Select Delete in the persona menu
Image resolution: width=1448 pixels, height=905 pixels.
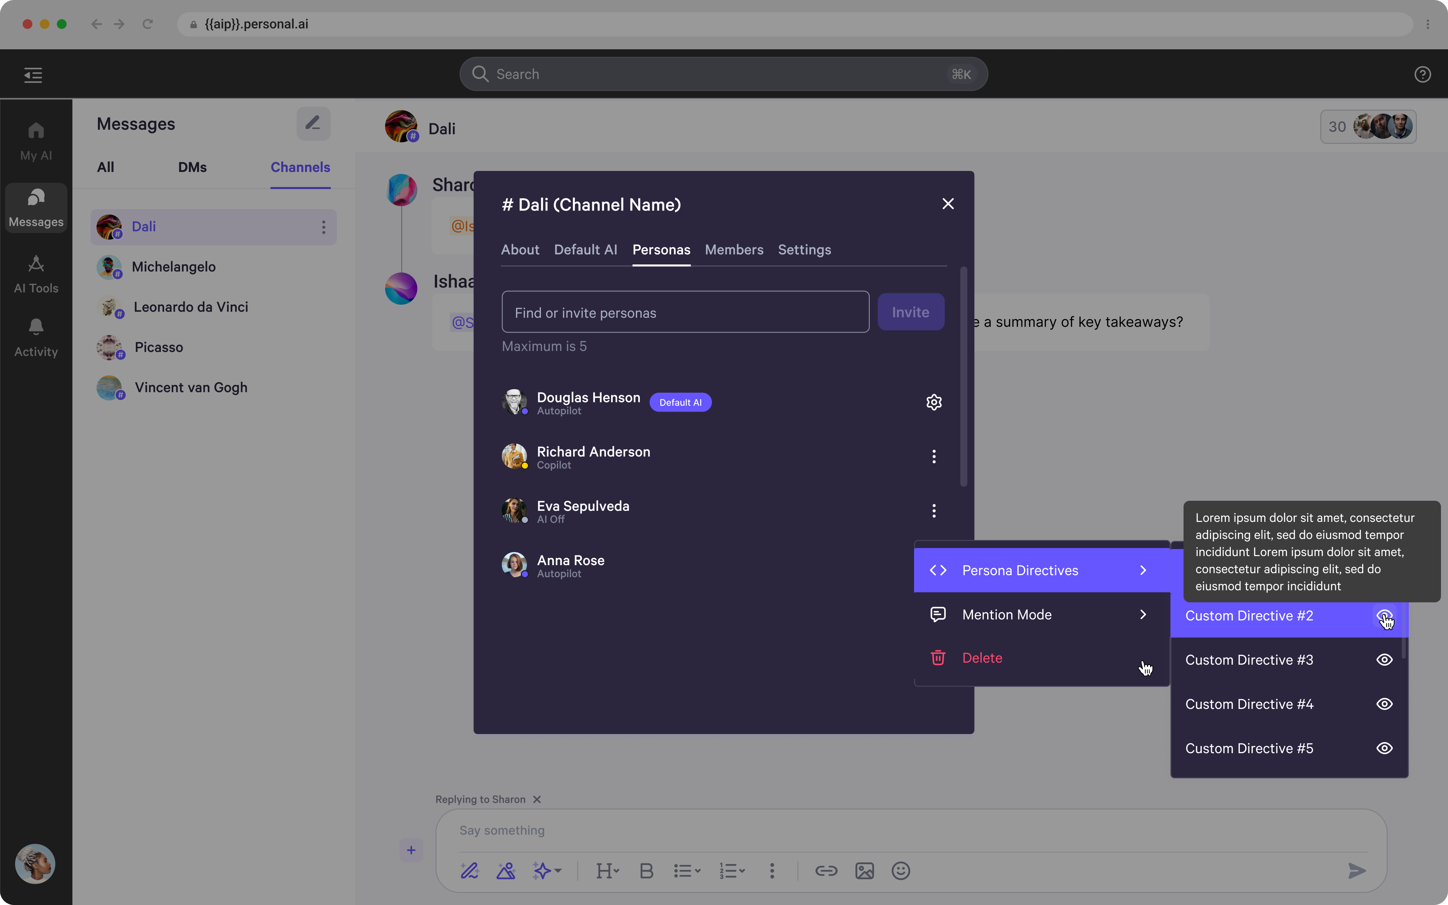pos(982,658)
